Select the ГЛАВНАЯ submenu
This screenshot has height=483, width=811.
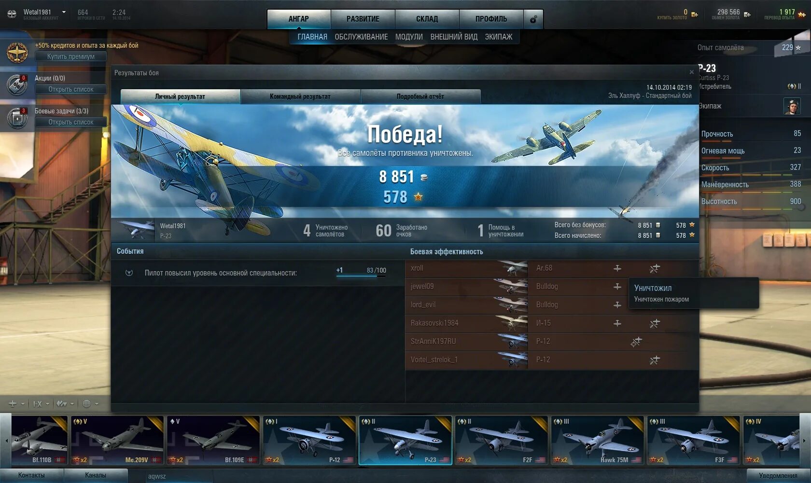pyautogui.click(x=312, y=37)
